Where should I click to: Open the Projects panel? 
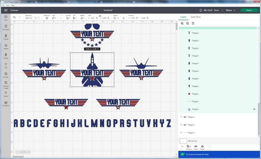point(6,37)
